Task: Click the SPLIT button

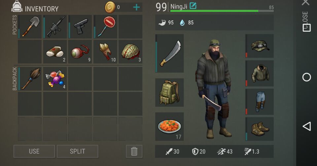Action: click(78, 151)
